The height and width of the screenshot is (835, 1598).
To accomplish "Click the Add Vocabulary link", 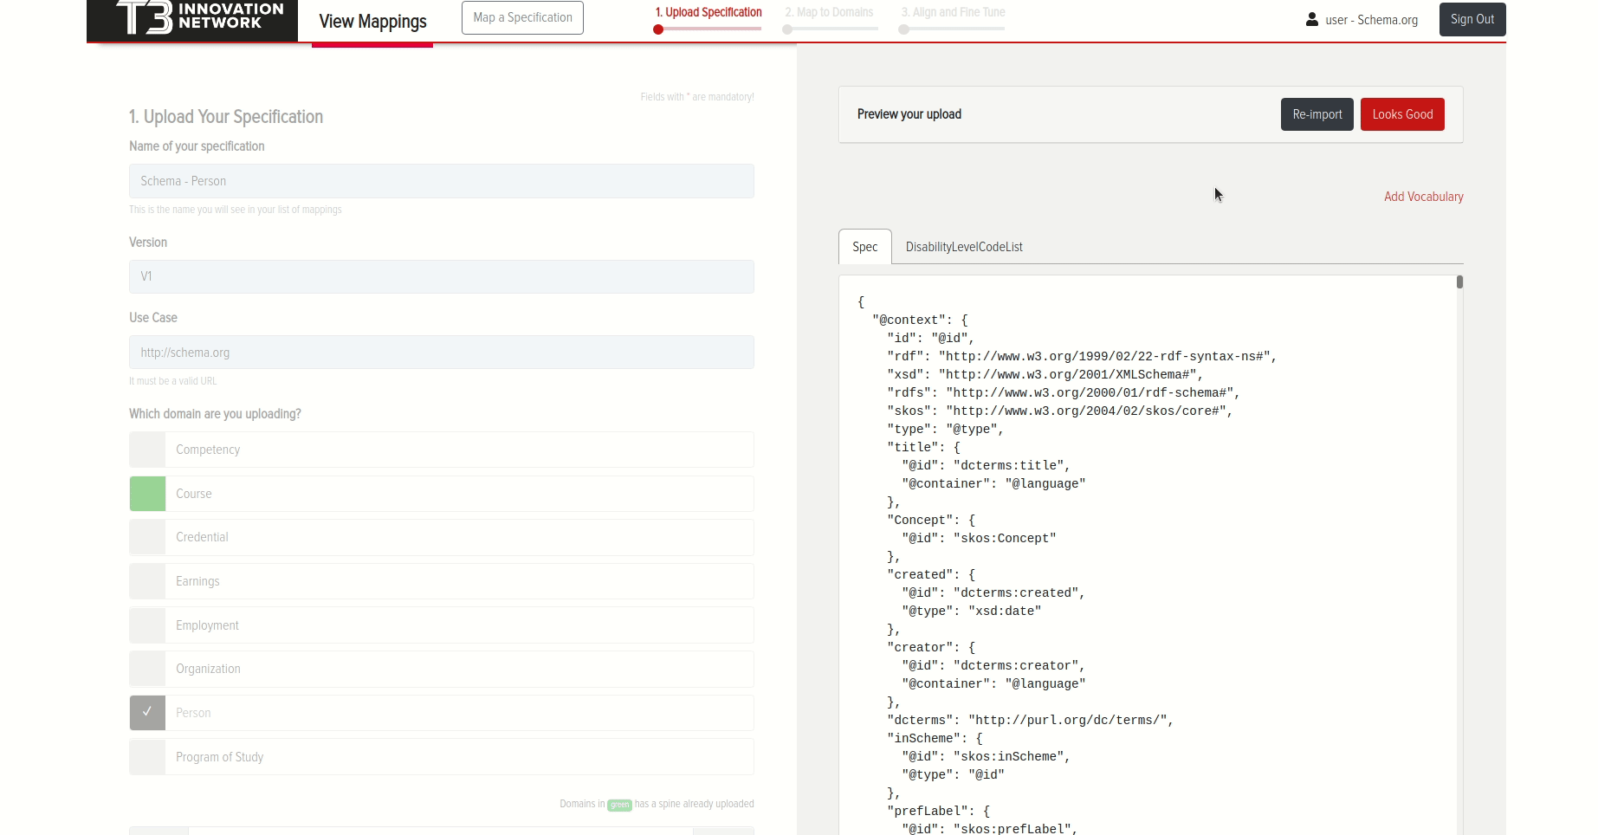I will point(1424,197).
